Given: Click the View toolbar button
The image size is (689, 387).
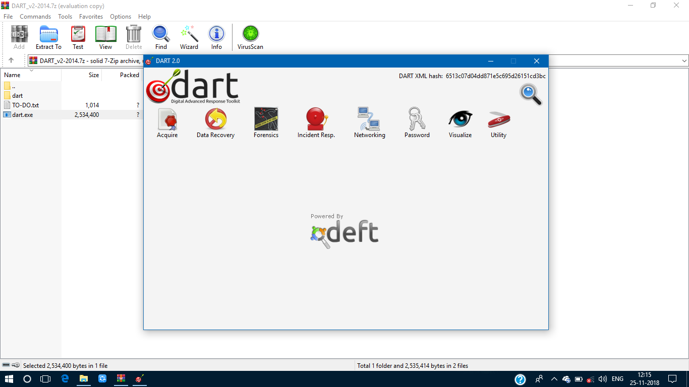Looking at the screenshot, I should (105, 38).
